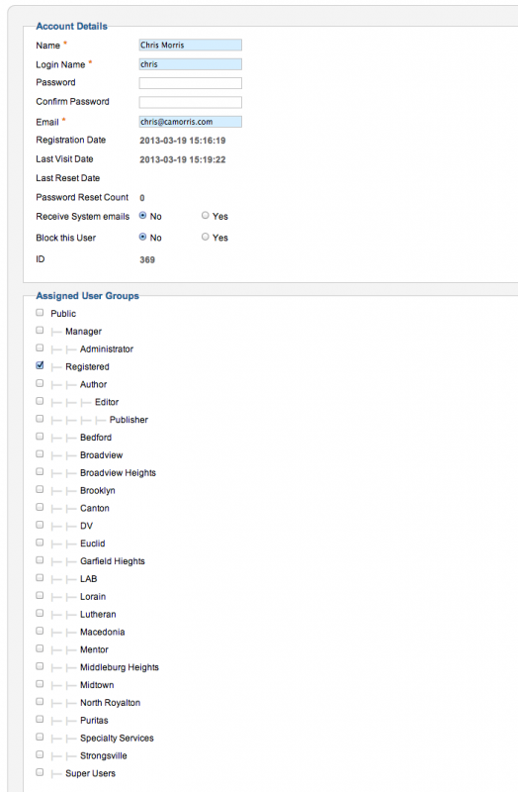This screenshot has height=792, width=518.
Task: Tick the Publisher group checkbox
Action: point(40,419)
